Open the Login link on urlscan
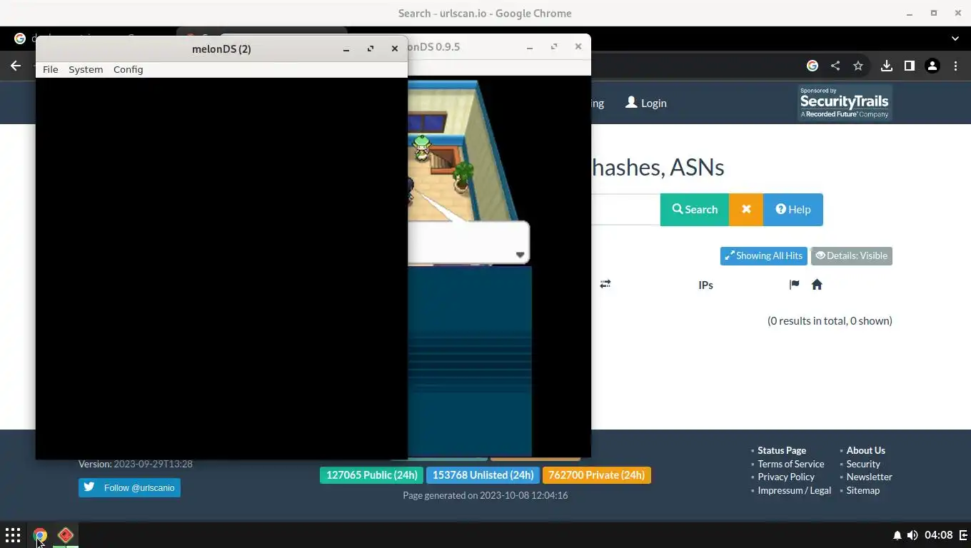This screenshot has height=548, width=971. [x=646, y=103]
